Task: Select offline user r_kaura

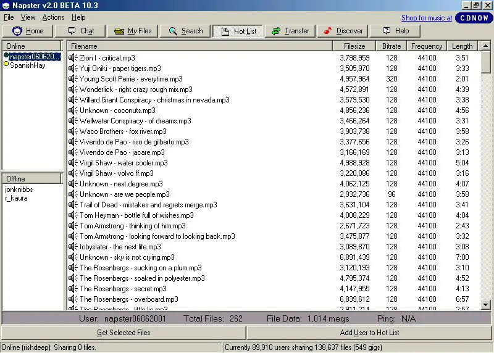Action: 16,198
